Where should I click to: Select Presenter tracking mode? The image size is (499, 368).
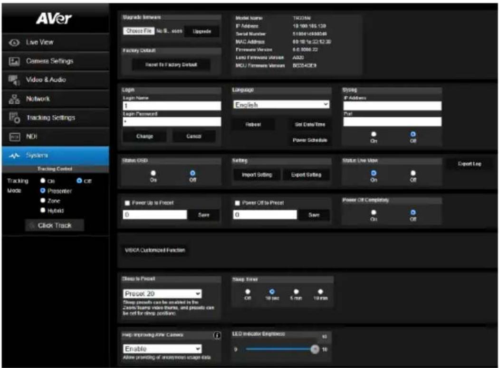tap(43, 191)
